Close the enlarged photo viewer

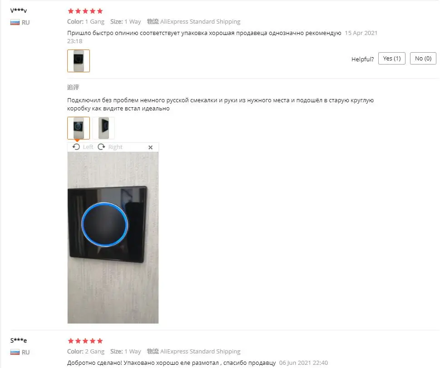click(x=150, y=147)
